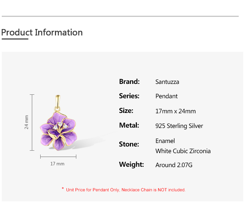
Task: Click the 24 mm height label
Action: (26, 122)
